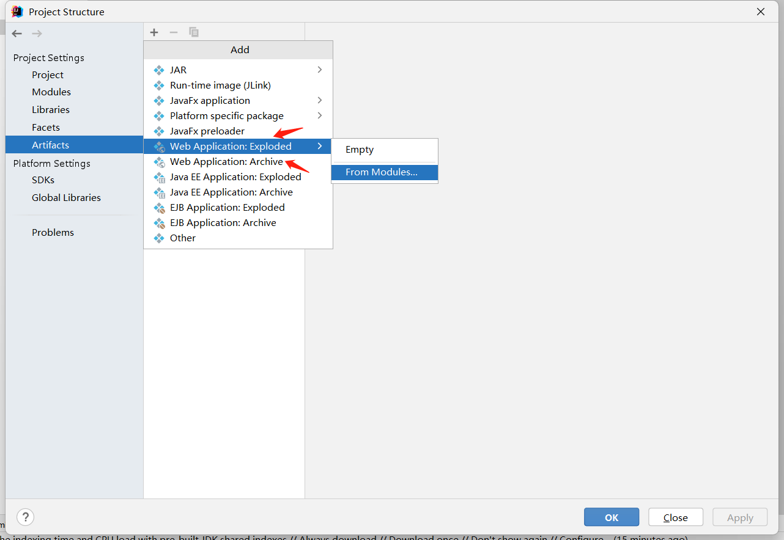Click the Platform Settings heading
Viewport: 784px width, 540px height.
pyautogui.click(x=52, y=164)
